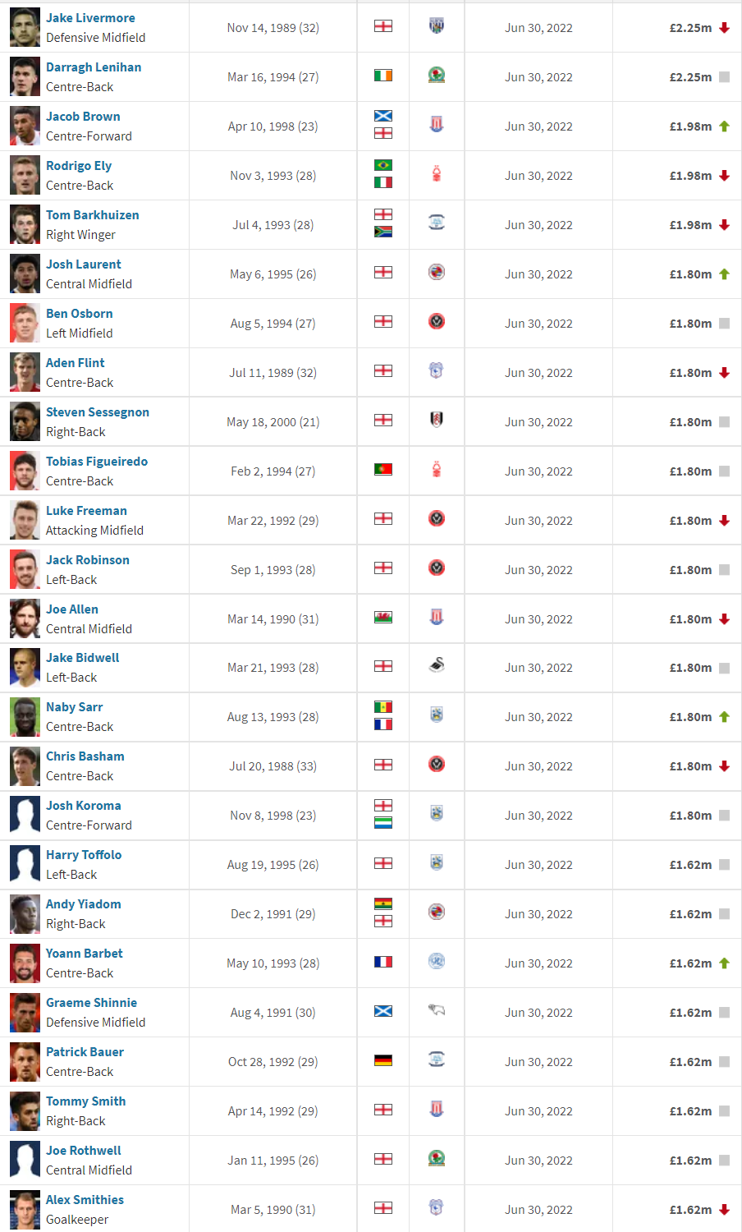Click the Portugal flag next to Tobias Figueiredo
The height and width of the screenshot is (1232, 742).
[x=383, y=470]
